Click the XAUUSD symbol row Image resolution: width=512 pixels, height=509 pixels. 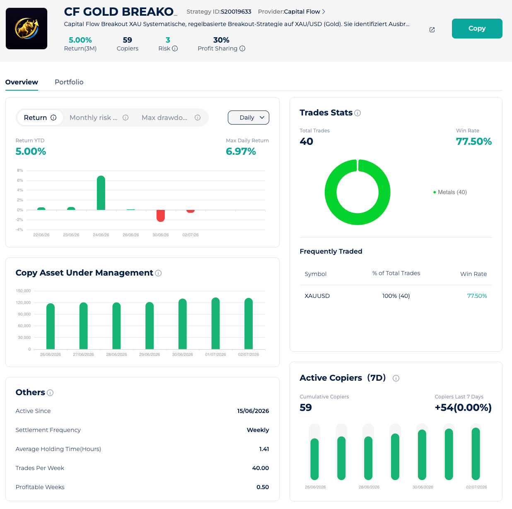pos(396,296)
